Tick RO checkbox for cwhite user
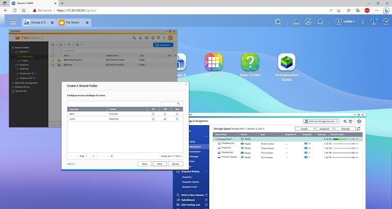 click(153, 119)
